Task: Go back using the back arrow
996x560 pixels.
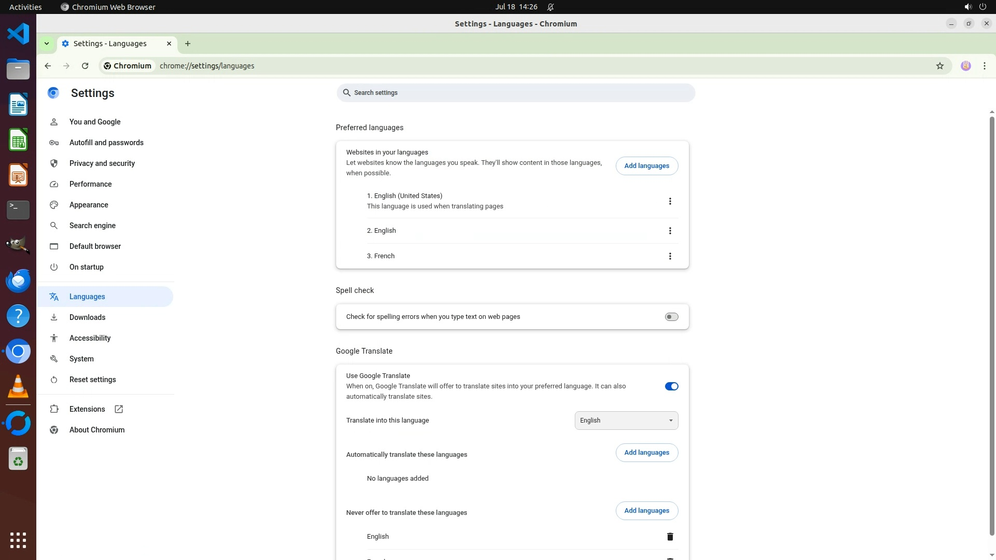Action: coord(48,66)
